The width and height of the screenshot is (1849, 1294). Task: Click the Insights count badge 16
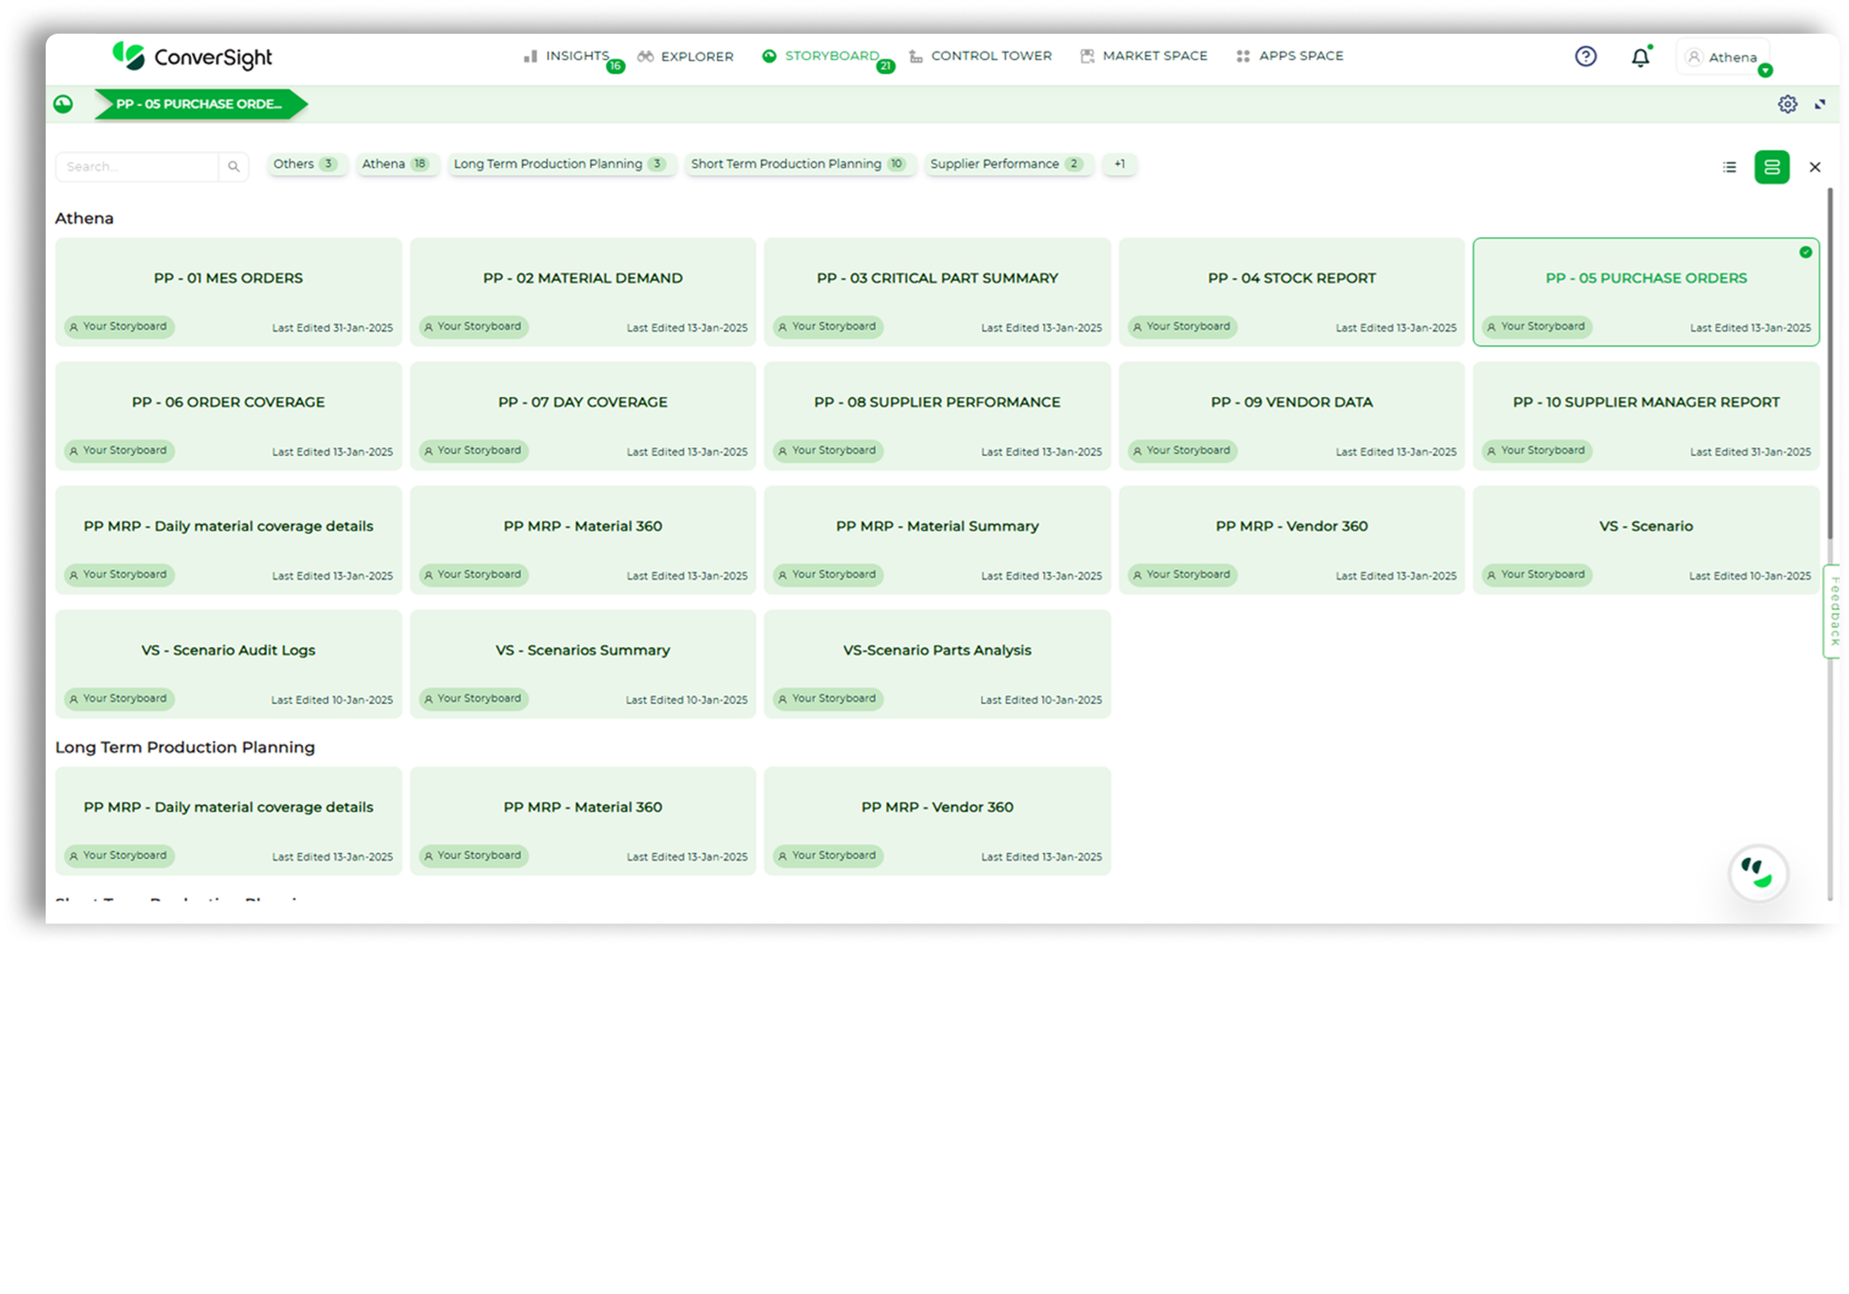point(615,66)
